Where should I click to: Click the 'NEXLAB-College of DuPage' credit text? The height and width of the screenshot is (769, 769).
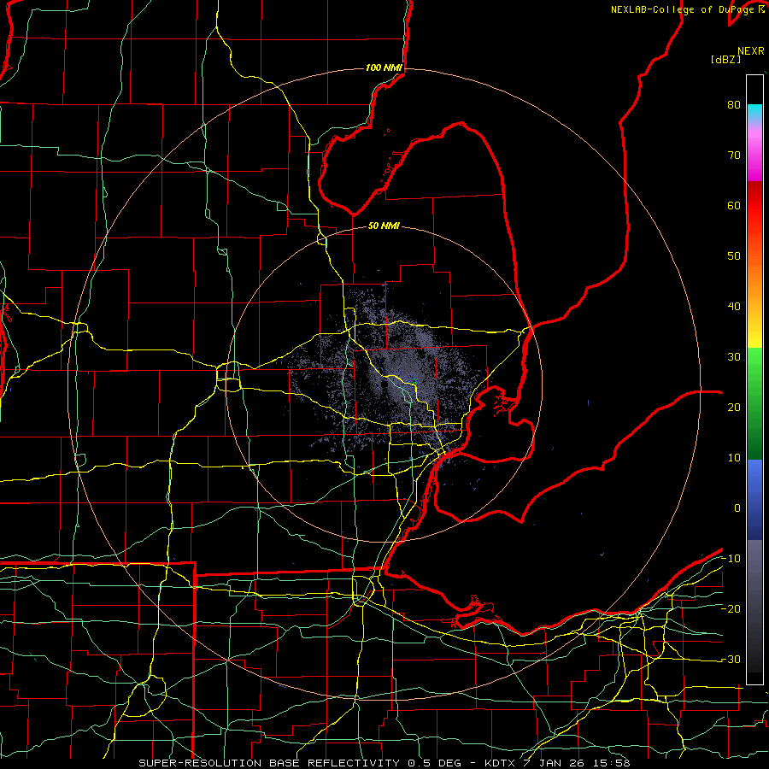[x=683, y=9]
